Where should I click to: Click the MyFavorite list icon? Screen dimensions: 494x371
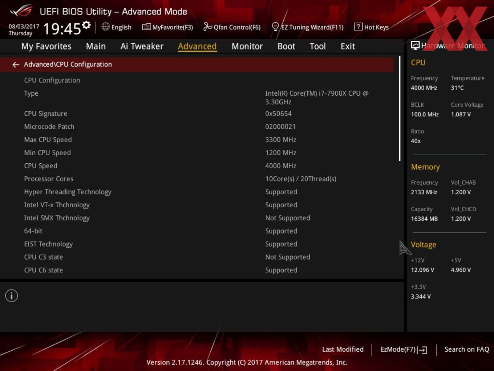(146, 27)
